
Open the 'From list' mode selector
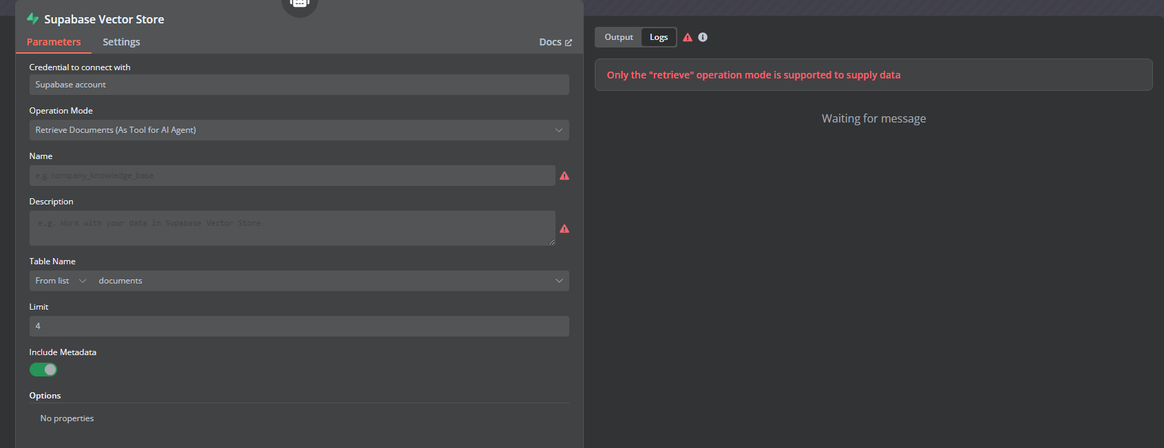[61, 281]
